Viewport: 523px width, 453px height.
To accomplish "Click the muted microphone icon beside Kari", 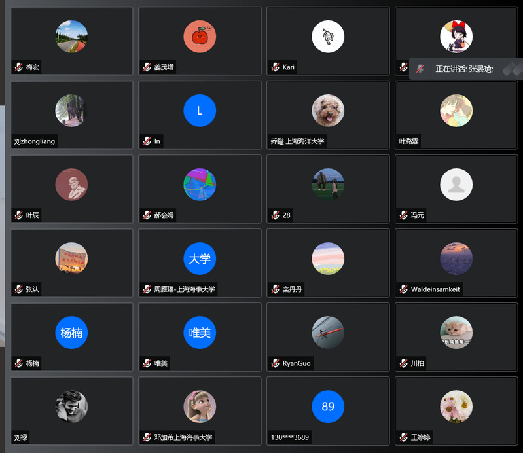I will (x=275, y=67).
